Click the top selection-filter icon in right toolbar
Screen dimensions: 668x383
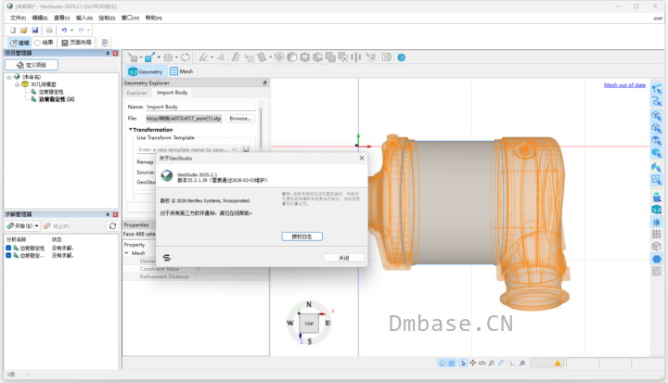coord(657,89)
